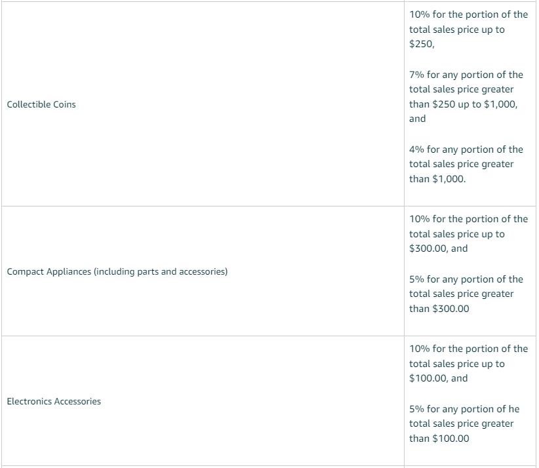
Task: Click the 4% fee tier paragraph
Action: pyautogui.click(x=466, y=164)
